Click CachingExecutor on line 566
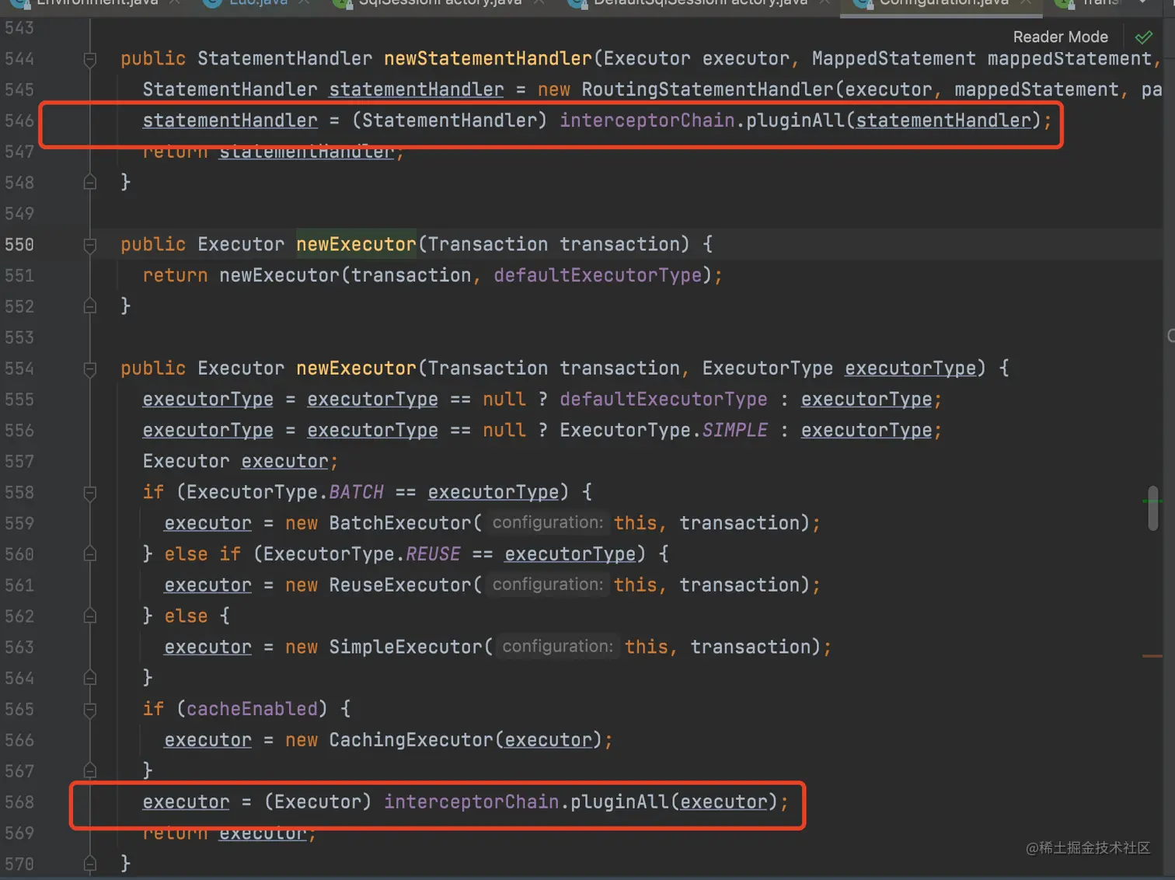The width and height of the screenshot is (1175, 880). click(410, 739)
